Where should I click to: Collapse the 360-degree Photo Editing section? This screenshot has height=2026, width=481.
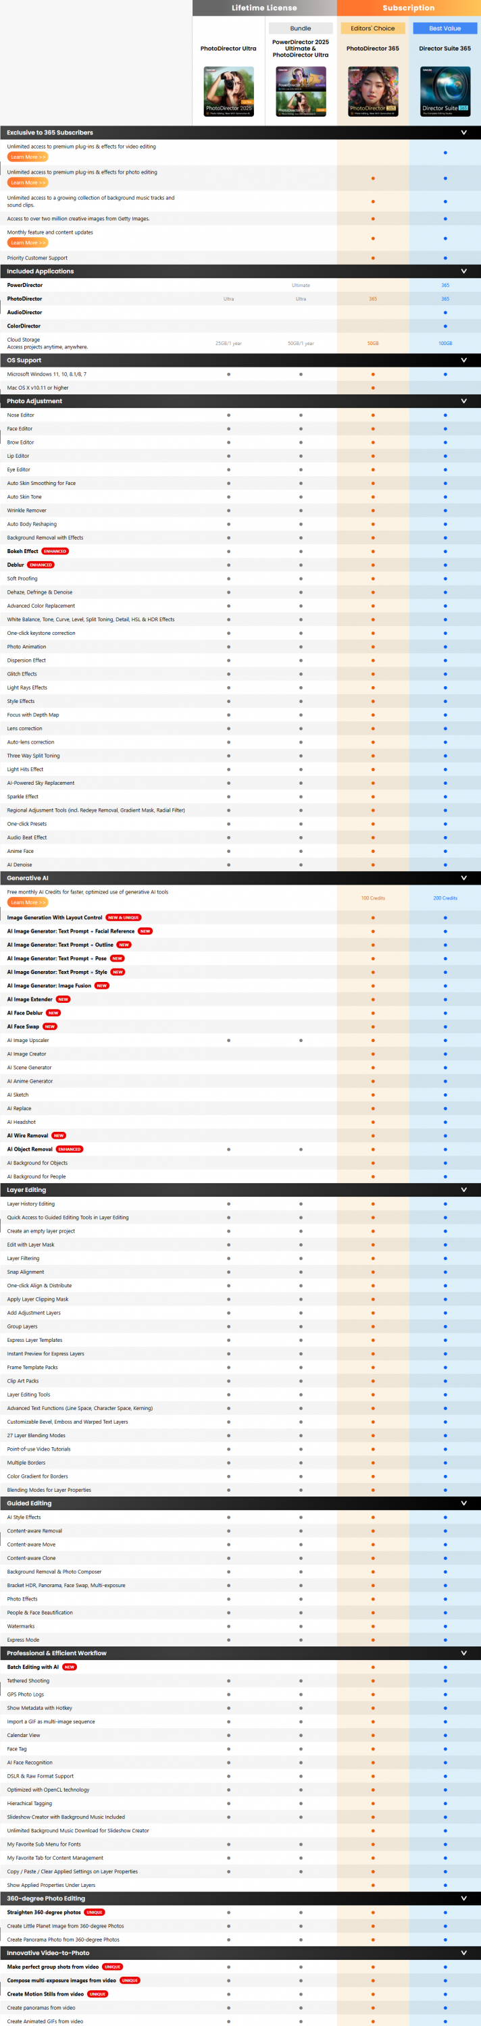tap(463, 1898)
